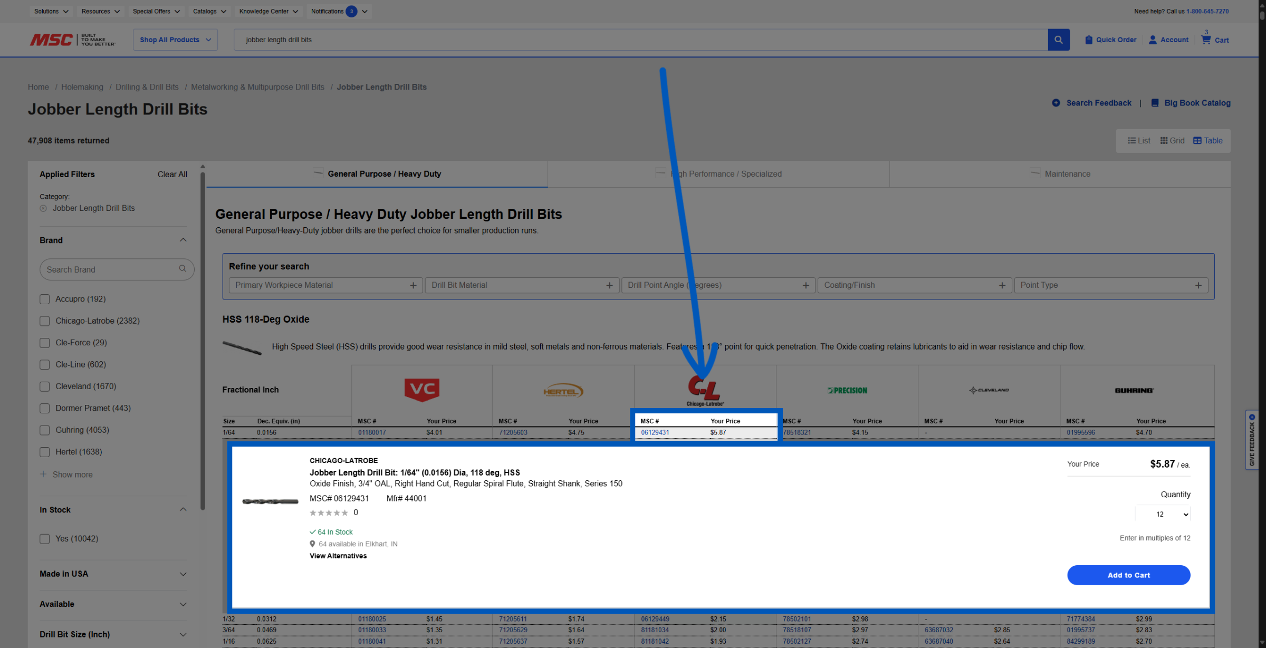Click the Chicago-Latrobe brand logo
This screenshot has height=648, width=1266.
click(705, 391)
